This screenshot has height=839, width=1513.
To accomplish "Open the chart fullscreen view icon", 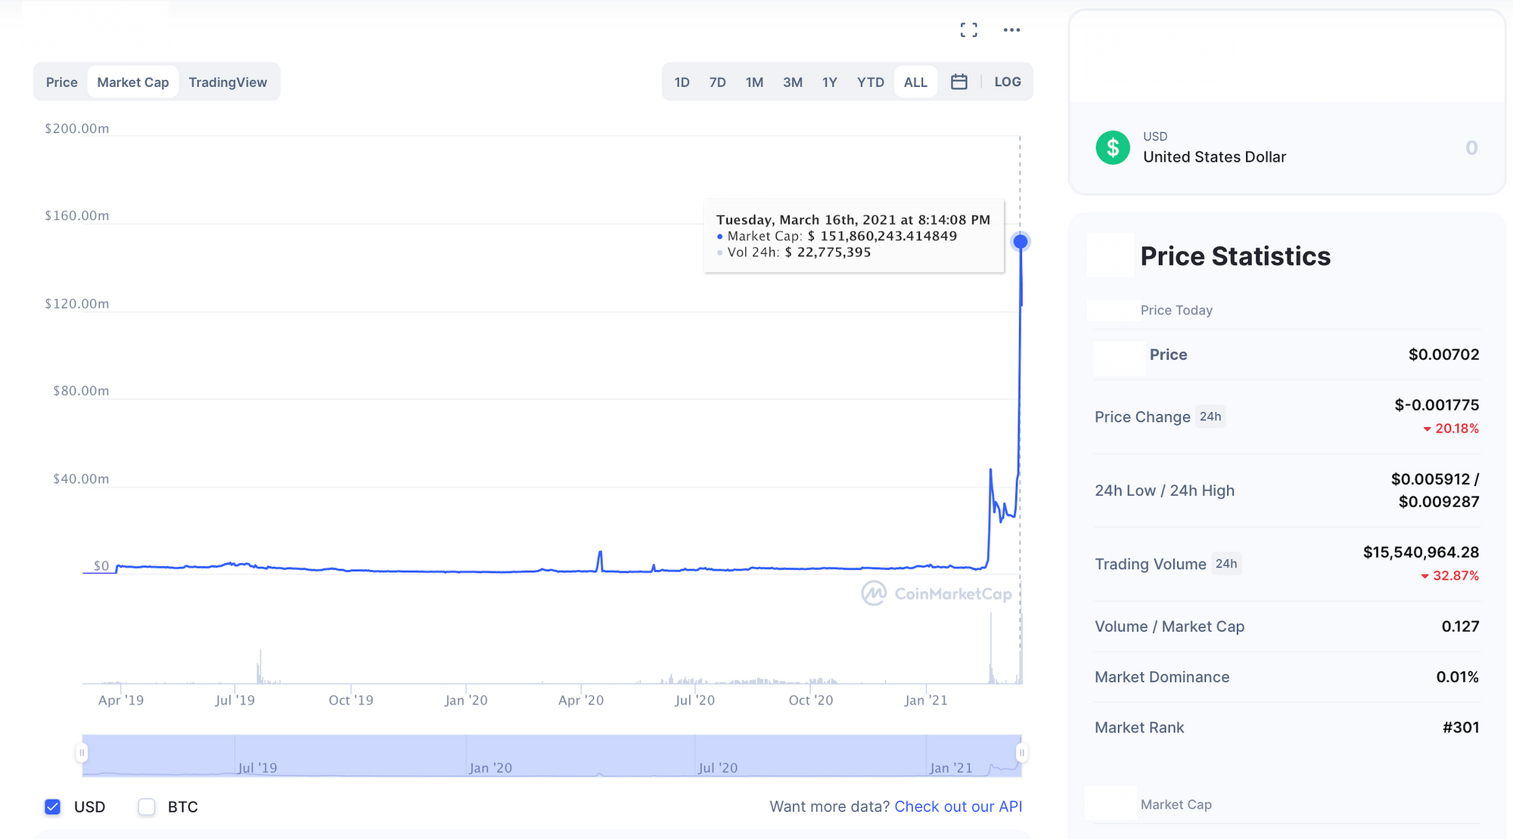I will pyautogui.click(x=968, y=30).
